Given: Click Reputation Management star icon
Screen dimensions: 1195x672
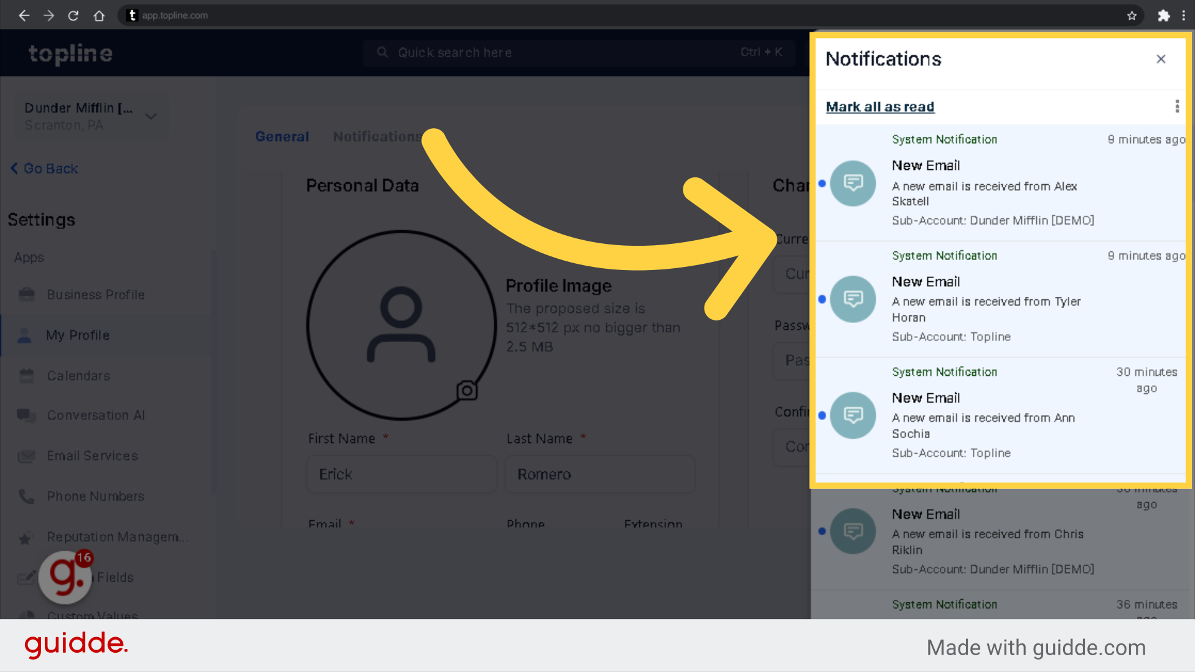Looking at the screenshot, I should (x=25, y=539).
